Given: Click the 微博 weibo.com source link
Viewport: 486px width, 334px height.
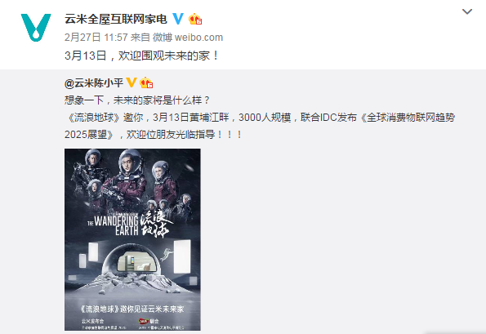Looking at the screenshot, I should 188,38.
